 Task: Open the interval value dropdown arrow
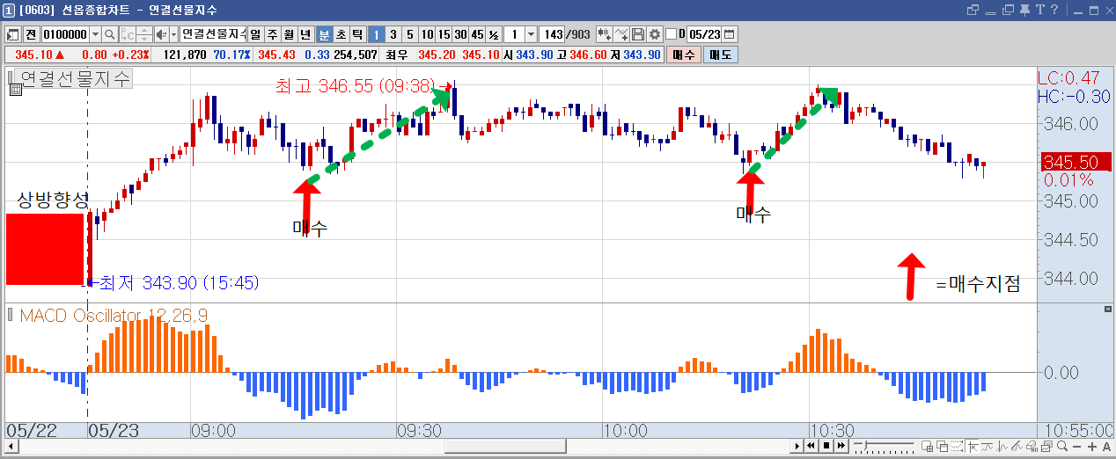tap(531, 34)
